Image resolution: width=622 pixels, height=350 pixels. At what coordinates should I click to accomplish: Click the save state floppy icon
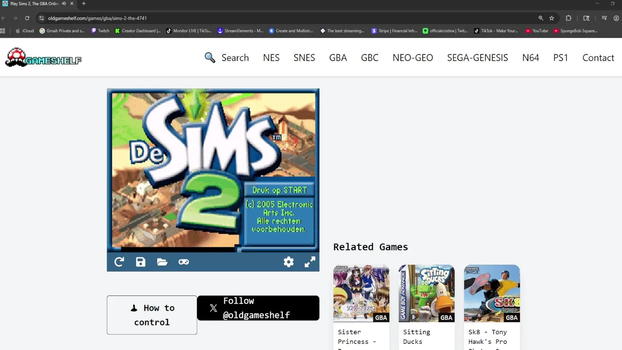point(140,262)
